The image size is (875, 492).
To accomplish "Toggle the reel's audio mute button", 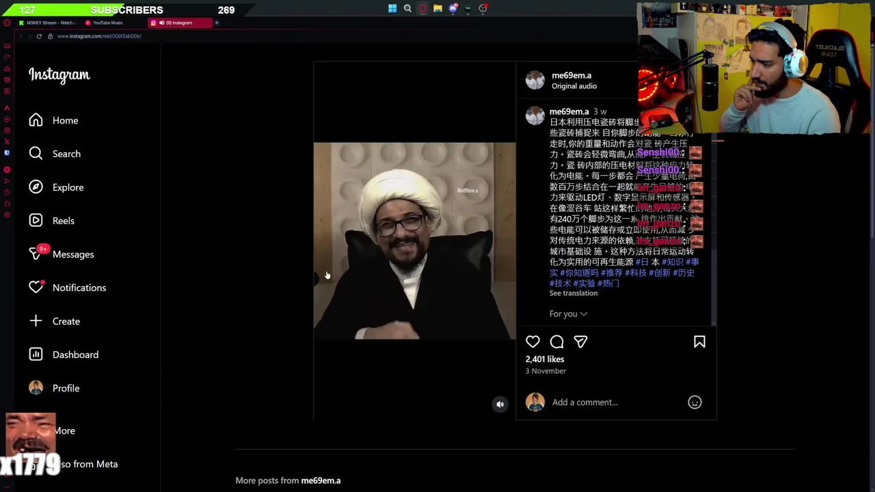I will click(500, 404).
